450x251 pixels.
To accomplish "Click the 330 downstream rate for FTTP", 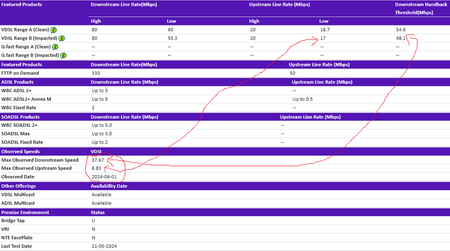I will pos(95,73).
